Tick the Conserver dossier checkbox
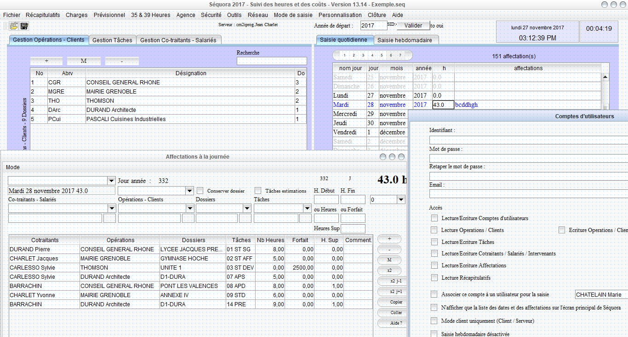This screenshot has height=337, width=628. (x=200, y=190)
